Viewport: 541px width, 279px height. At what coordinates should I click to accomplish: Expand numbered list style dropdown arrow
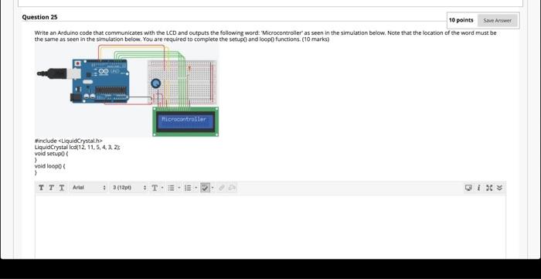pyautogui.click(x=196, y=188)
